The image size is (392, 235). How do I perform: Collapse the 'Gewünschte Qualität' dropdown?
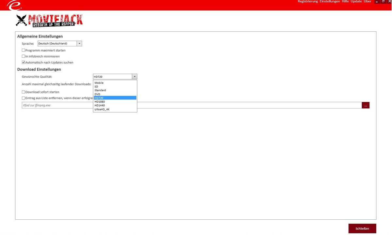pyautogui.click(x=134, y=77)
